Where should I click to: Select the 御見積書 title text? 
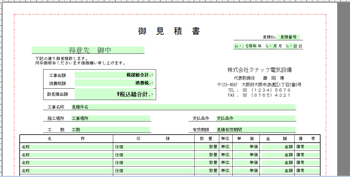pos(169,31)
